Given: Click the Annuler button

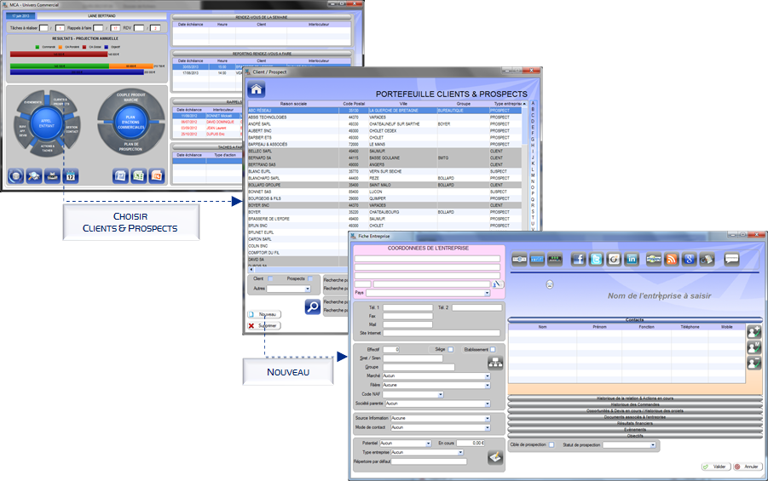Looking at the screenshot, I should [x=748, y=467].
